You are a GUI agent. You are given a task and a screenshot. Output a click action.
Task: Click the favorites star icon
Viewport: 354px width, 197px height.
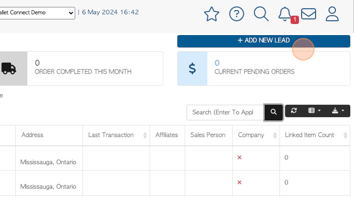coord(212,14)
